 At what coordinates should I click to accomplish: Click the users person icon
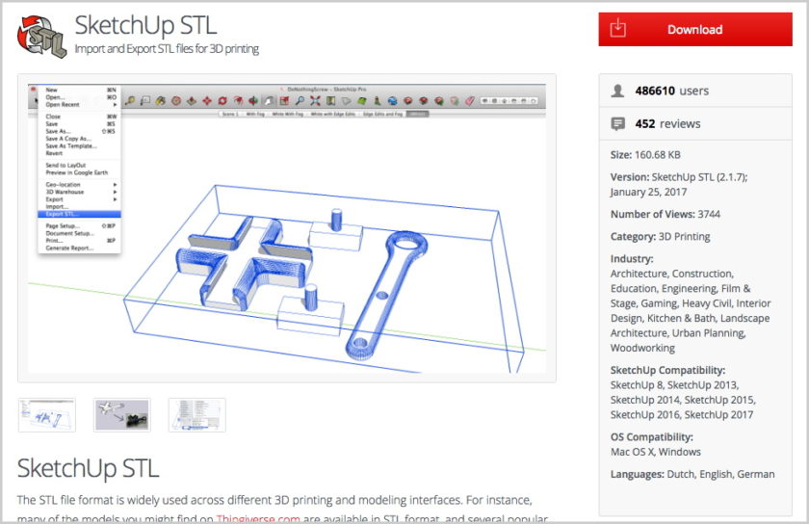coord(617,91)
